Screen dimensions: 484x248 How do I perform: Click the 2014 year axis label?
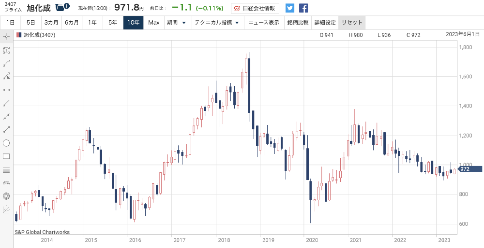click(x=47, y=240)
